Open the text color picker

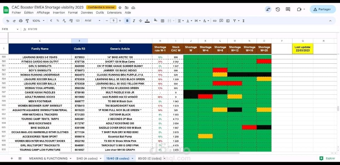point(147,21)
